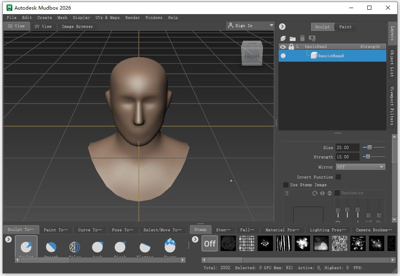
Task: Create a new sculpt layer
Action: click(282, 38)
